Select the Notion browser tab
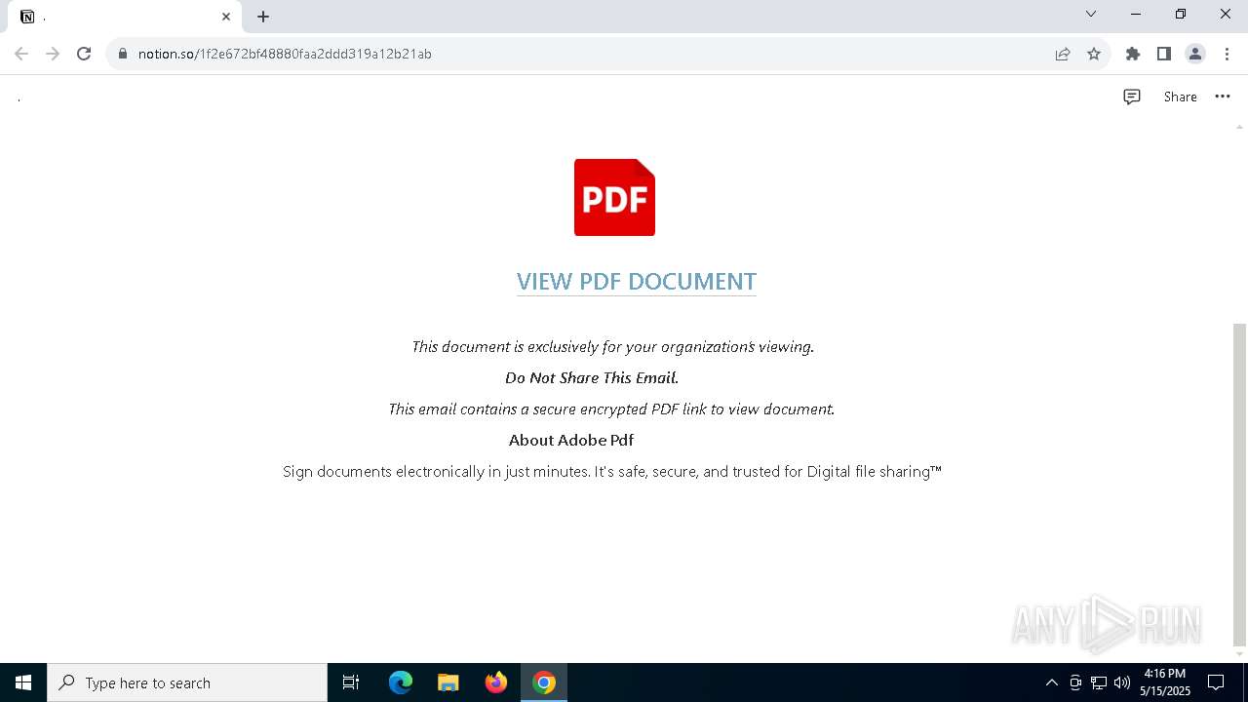The image size is (1248, 702). (x=125, y=17)
